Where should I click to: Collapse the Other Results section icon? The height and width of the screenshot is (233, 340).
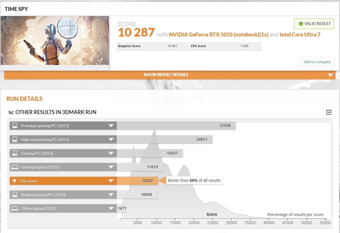click(x=329, y=112)
